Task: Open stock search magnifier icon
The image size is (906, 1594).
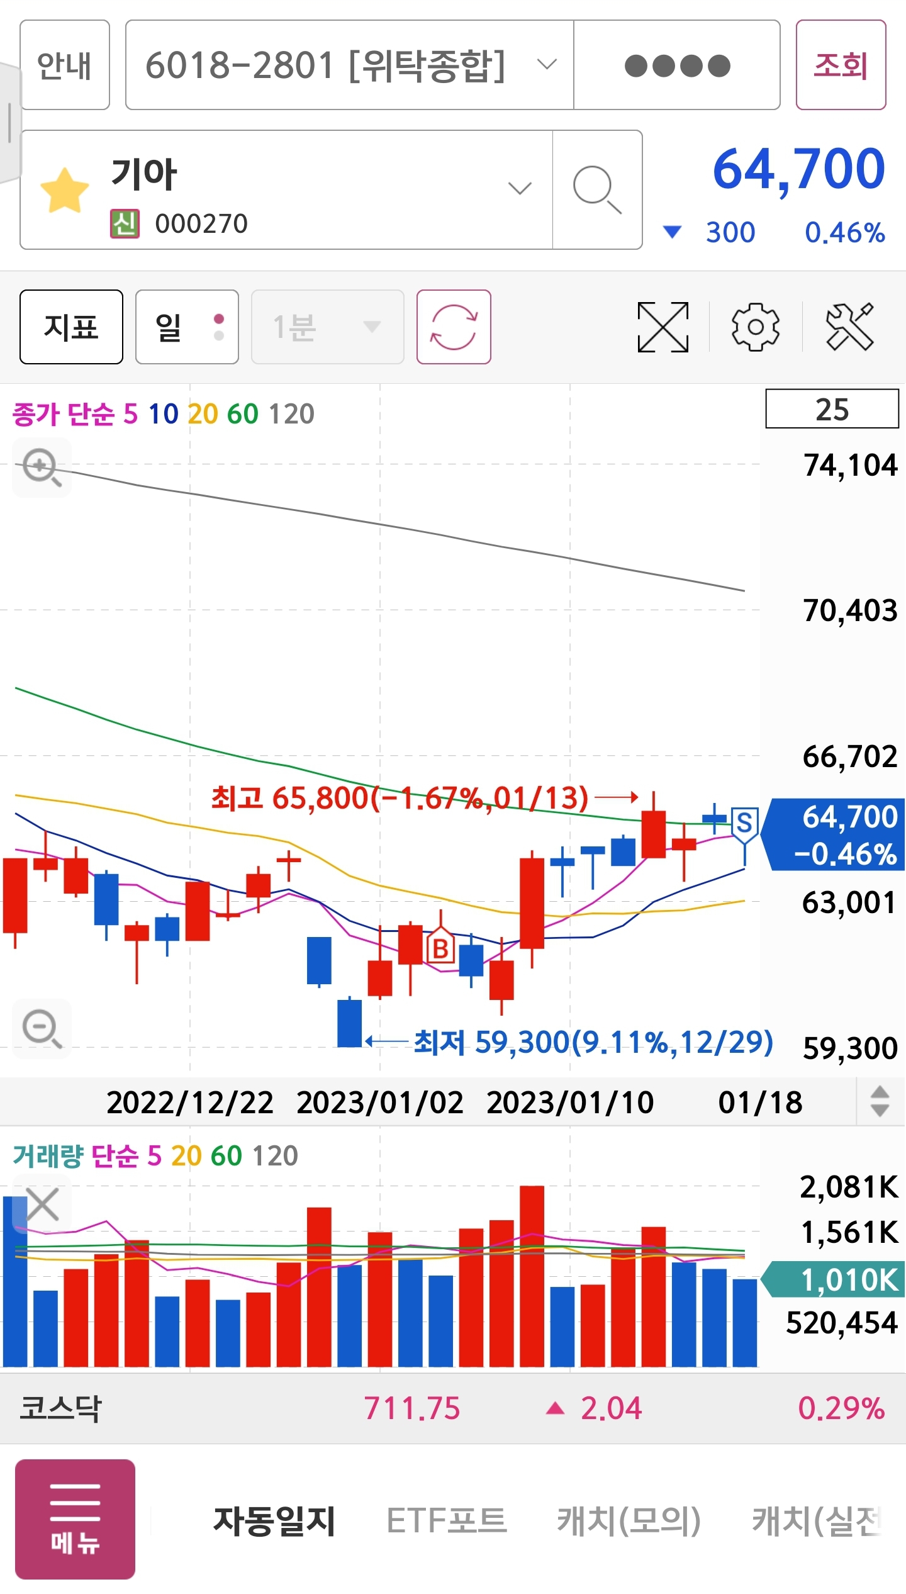Action: click(x=597, y=190)
